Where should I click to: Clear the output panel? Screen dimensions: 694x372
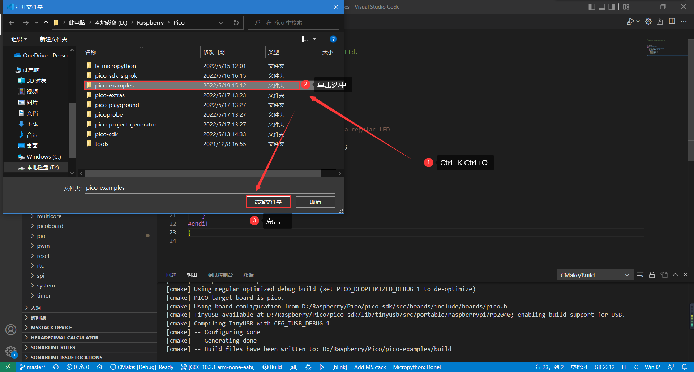[x=640, y=275]
